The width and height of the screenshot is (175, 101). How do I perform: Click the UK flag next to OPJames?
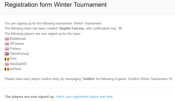pos(7,44)
